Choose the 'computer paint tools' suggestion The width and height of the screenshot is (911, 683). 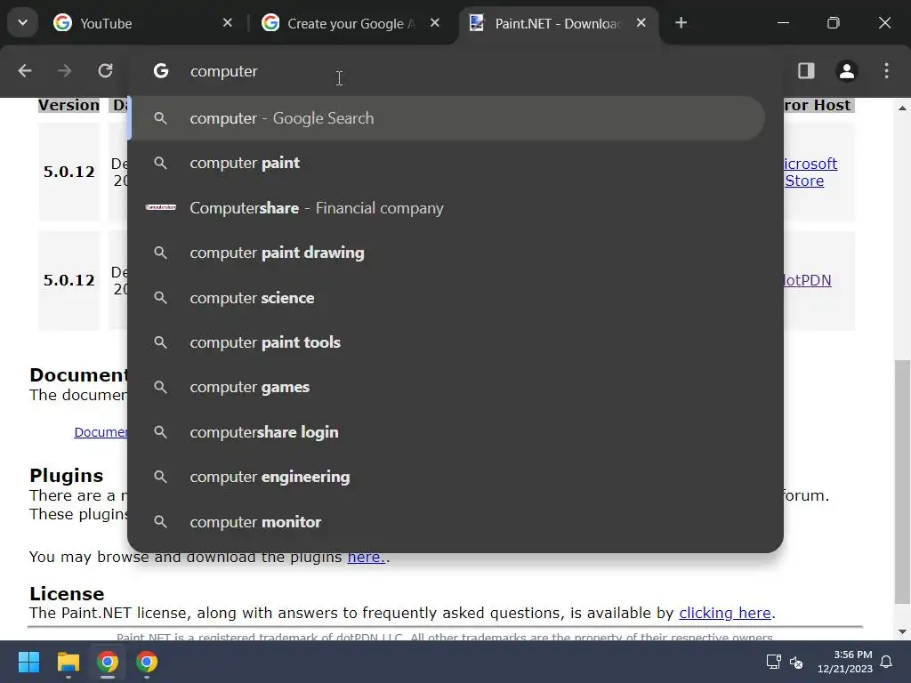click(x=448, y=342)
